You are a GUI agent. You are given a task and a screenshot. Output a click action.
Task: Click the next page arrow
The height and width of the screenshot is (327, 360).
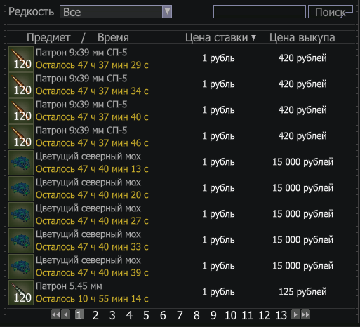295,314
